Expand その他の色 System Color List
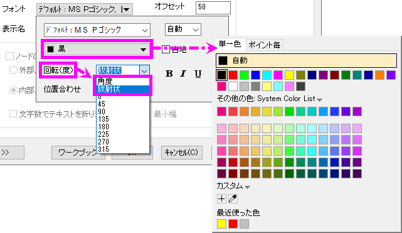The width and height of the screenshot is (402, 233). point(319,100)
